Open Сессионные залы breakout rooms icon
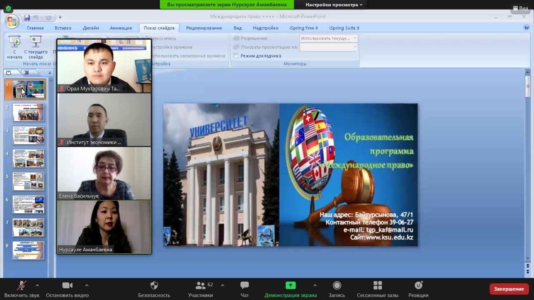 [x=378, y=285]
